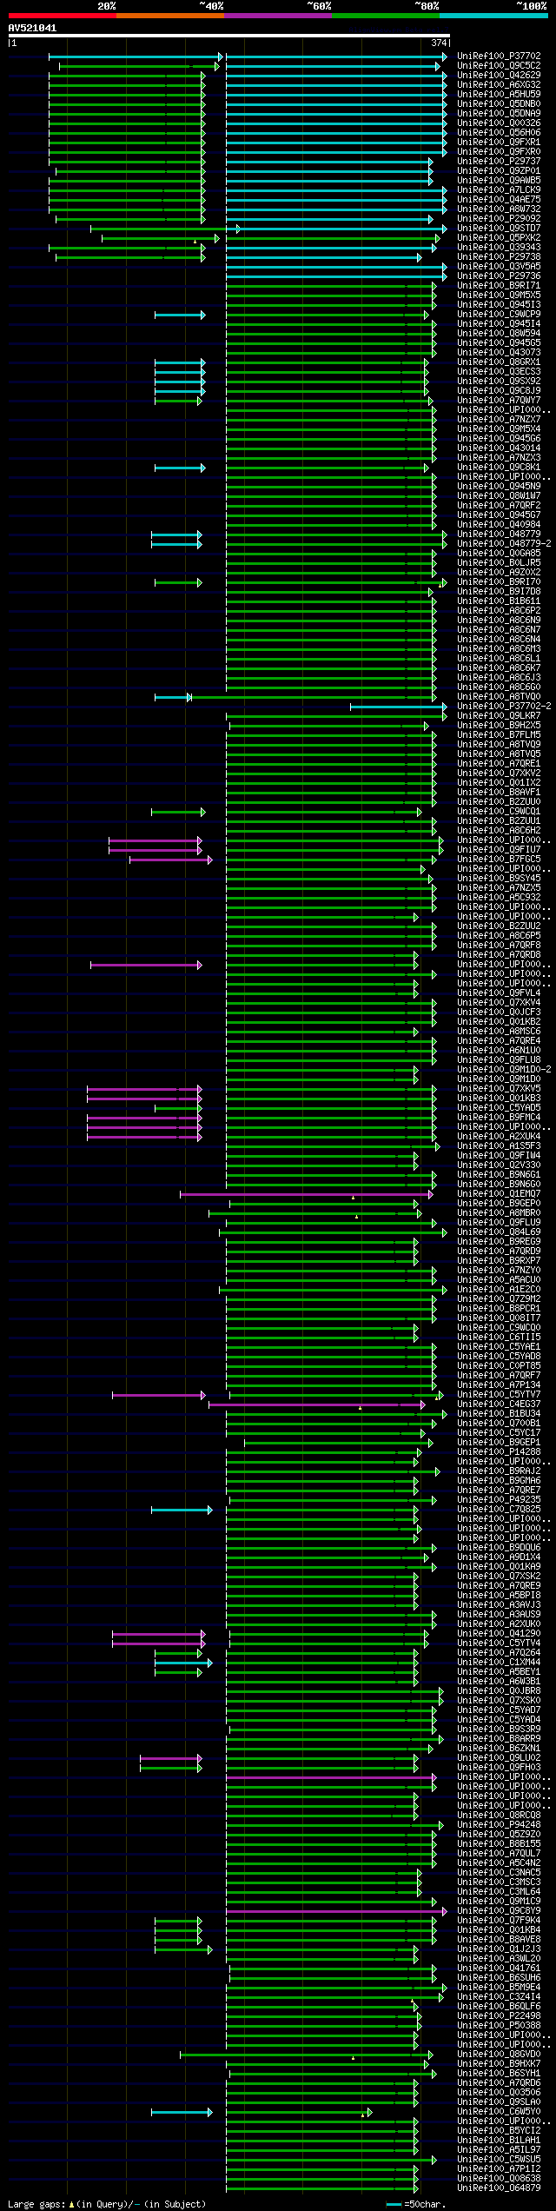This screenshot has height=2211, width=556.
Task: Select the UniRef100_C1XM44 label
Action: 499,1663
